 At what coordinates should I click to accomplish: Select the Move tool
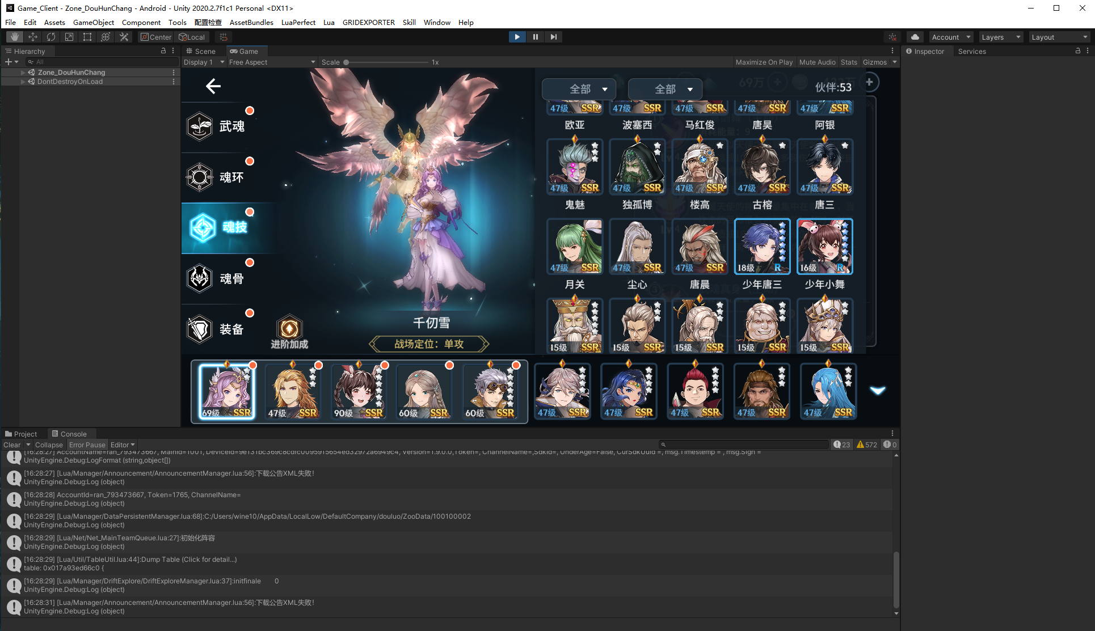[x=33, y=37]
